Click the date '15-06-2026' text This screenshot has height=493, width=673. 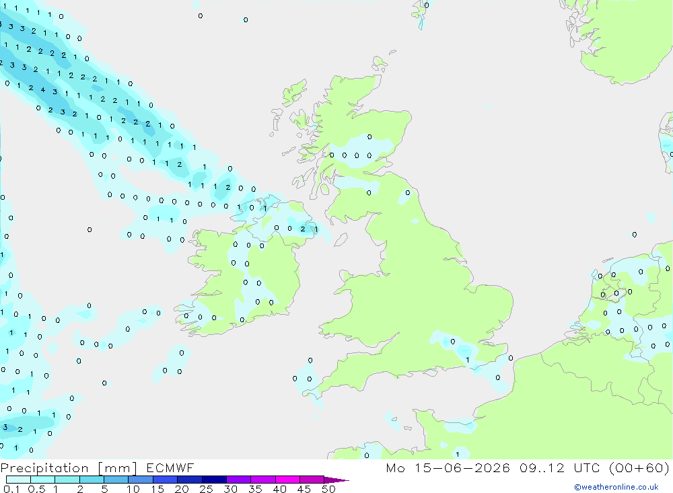462,467
